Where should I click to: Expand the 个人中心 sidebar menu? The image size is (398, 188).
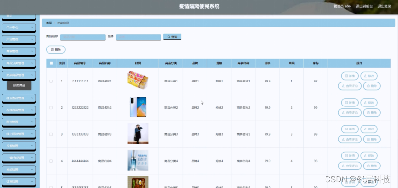click(19, 27)
